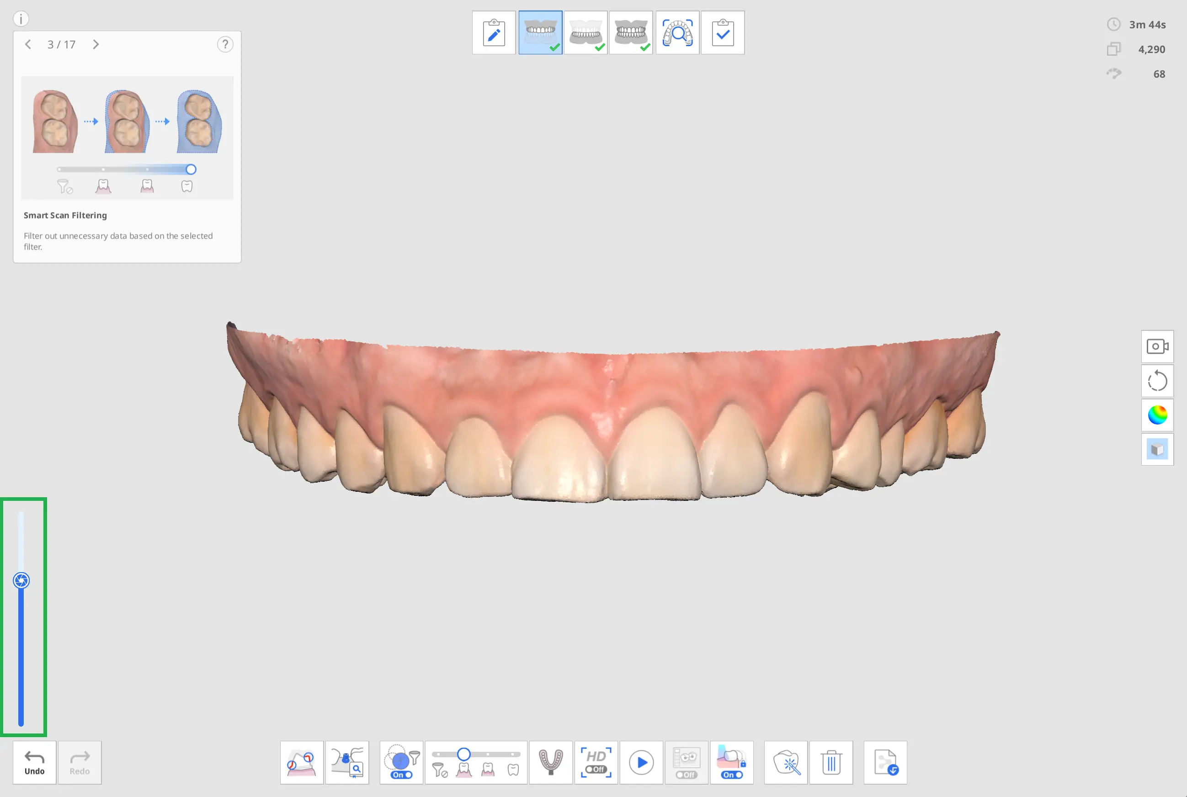This screenshot has height=797, width=1187.
Task: Open help question mark in tutorial panel
Action: point(225,44)
